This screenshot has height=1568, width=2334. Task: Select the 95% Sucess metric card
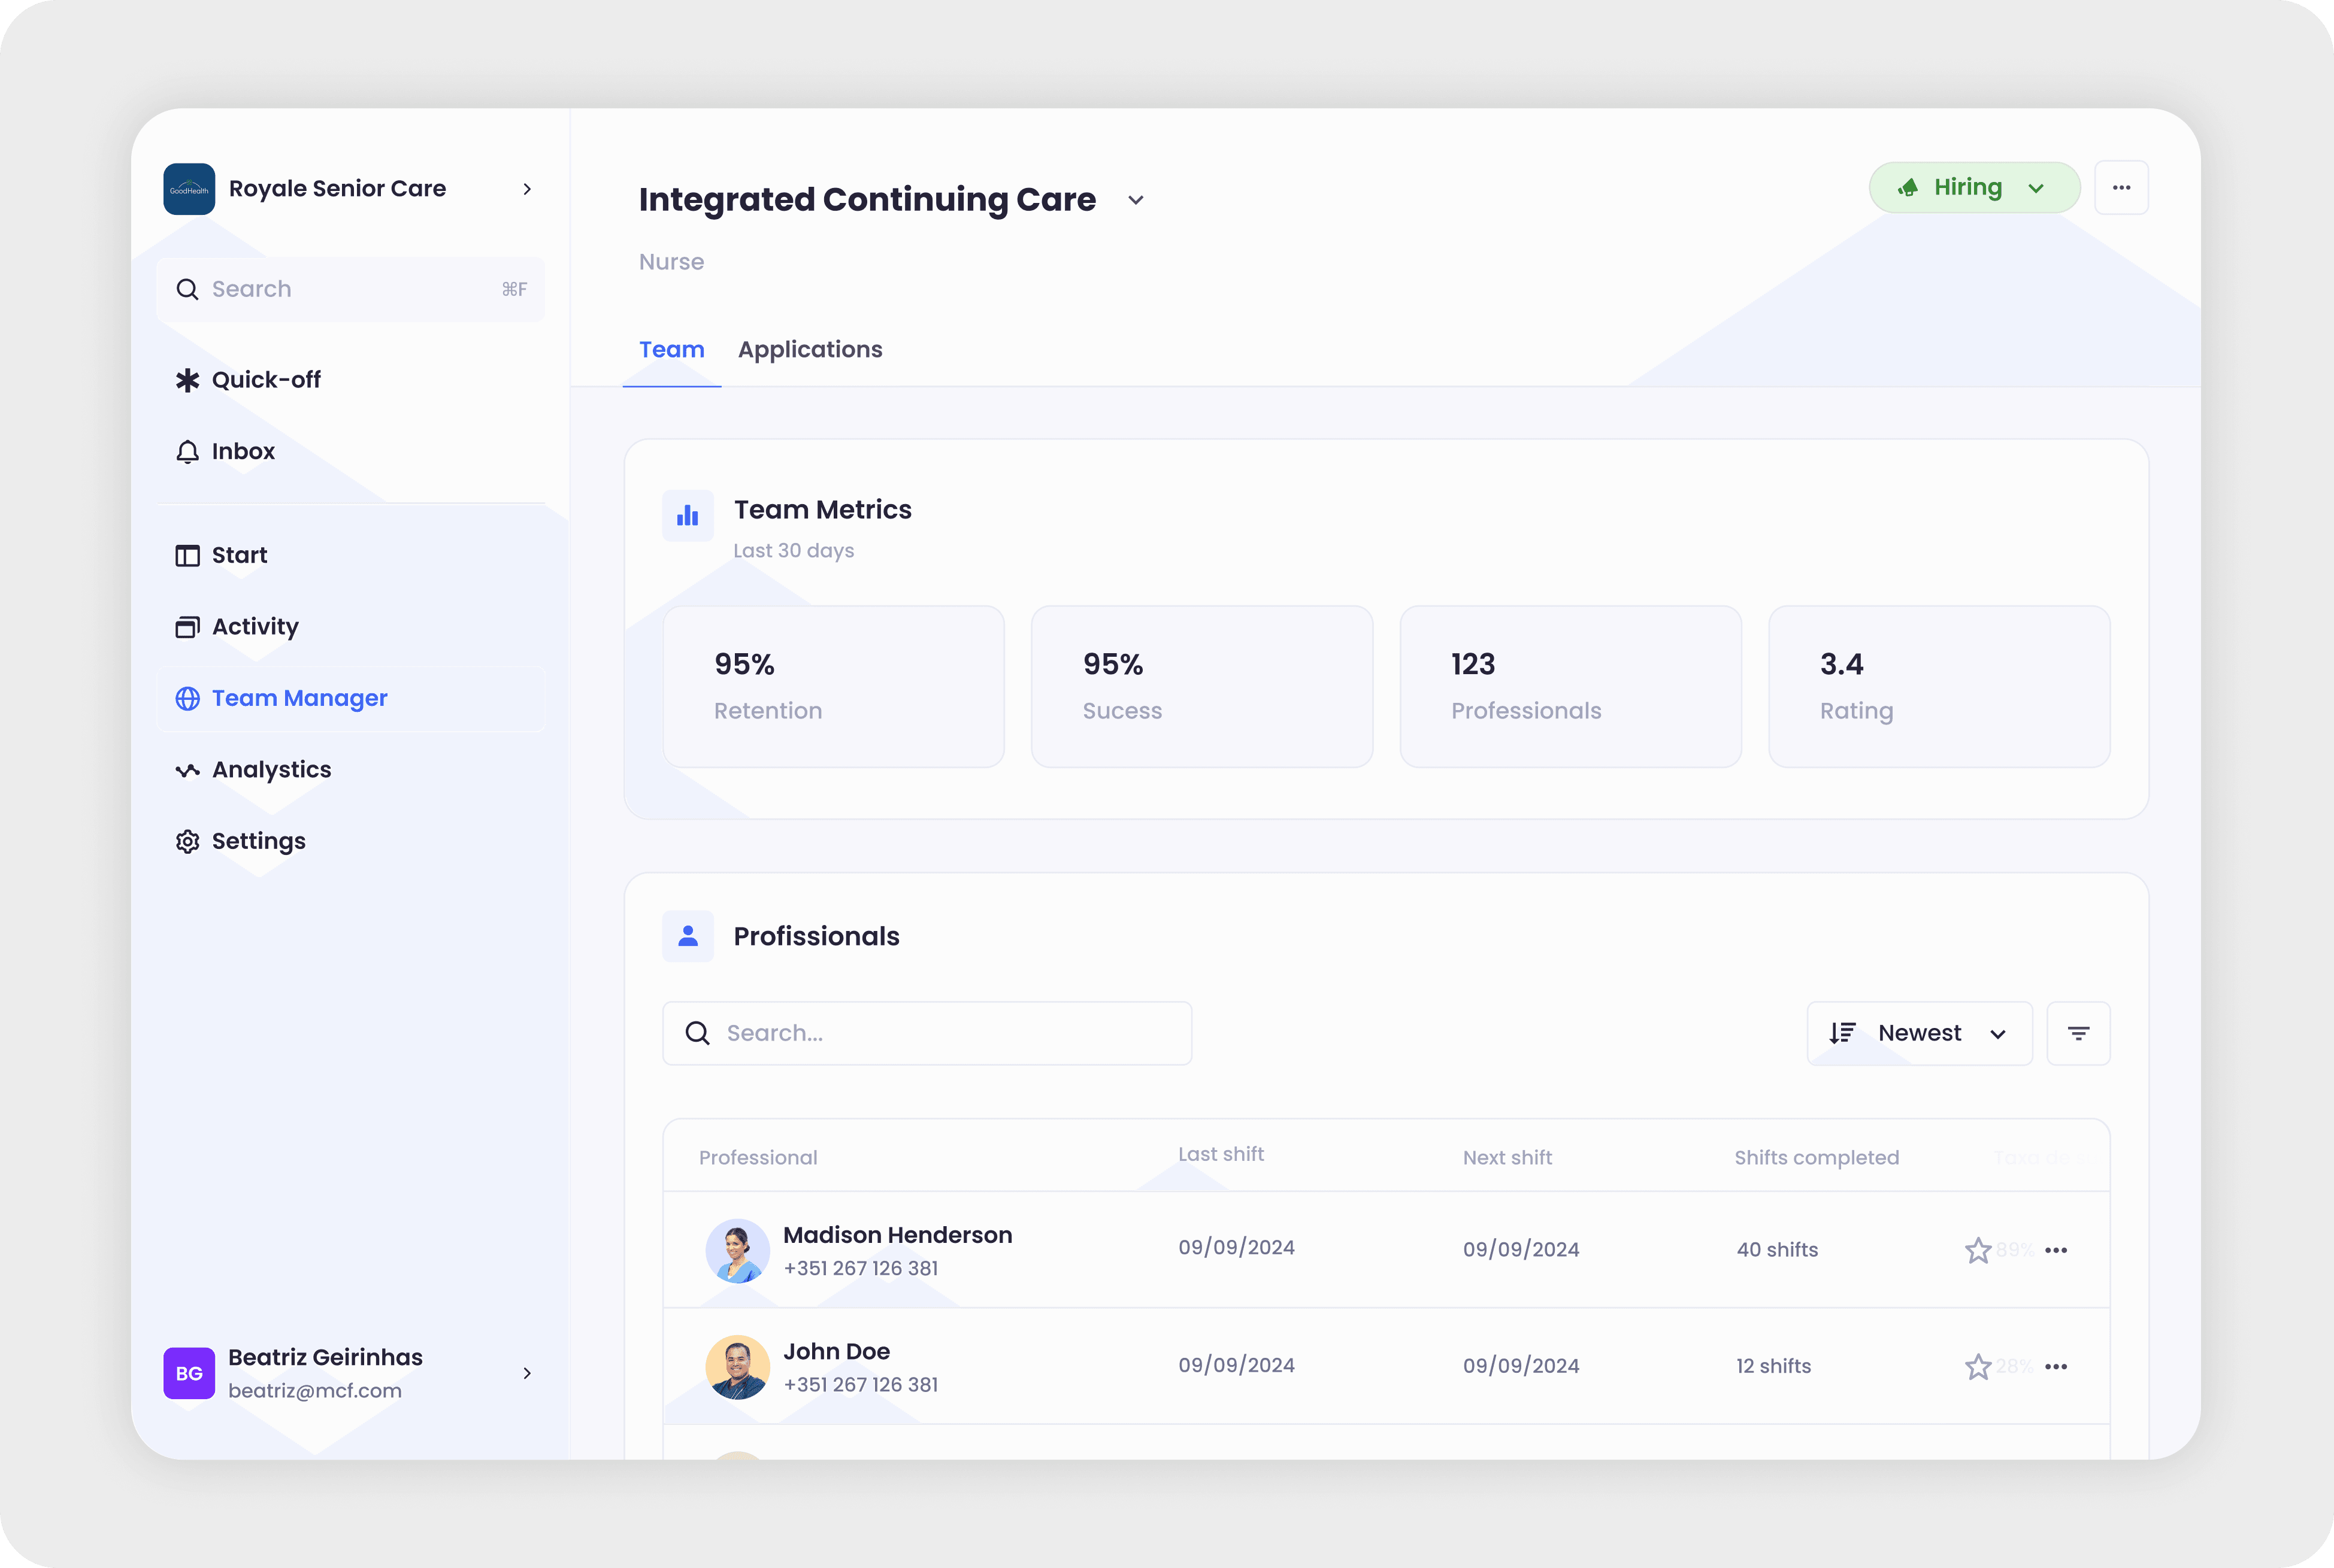[1201, 686]
